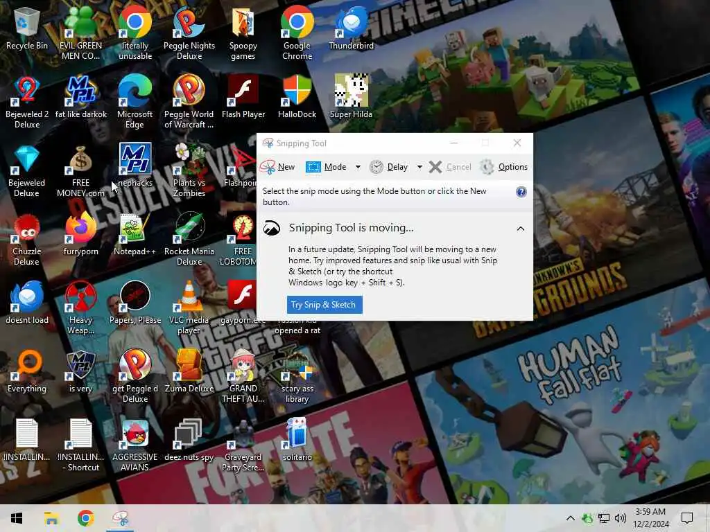Open Chrome from the taskbar
710x532 pixels.
coord(85,518)
